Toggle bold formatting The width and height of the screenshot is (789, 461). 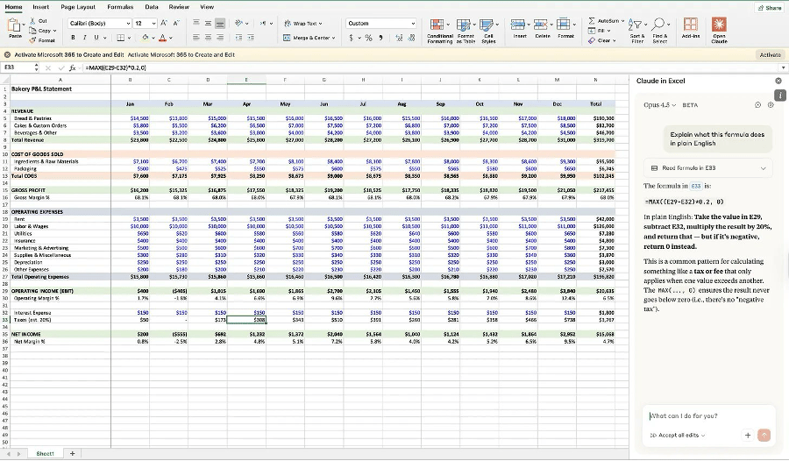click(x=73, y=38)
